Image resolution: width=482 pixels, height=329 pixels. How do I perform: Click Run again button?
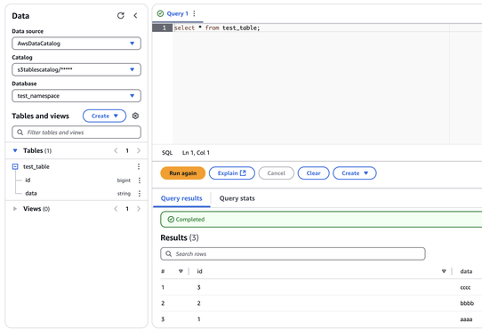click(x=183, y=173)
